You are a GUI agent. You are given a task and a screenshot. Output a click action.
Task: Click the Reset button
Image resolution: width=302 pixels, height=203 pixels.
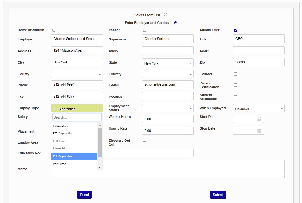(x=84, y=195)
